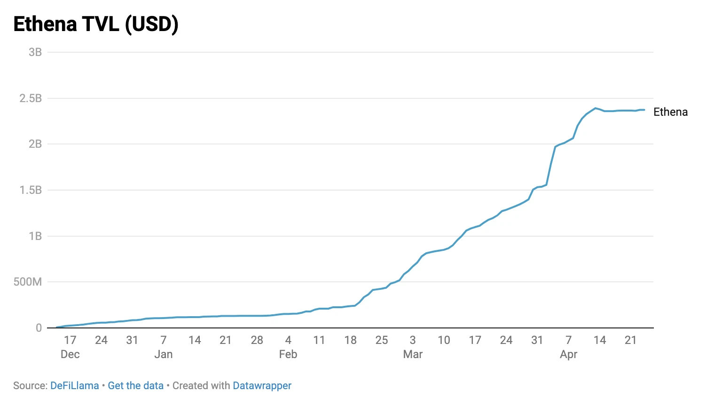Click the "Get the data" link
Screen dimensions: 707x415
135,386
